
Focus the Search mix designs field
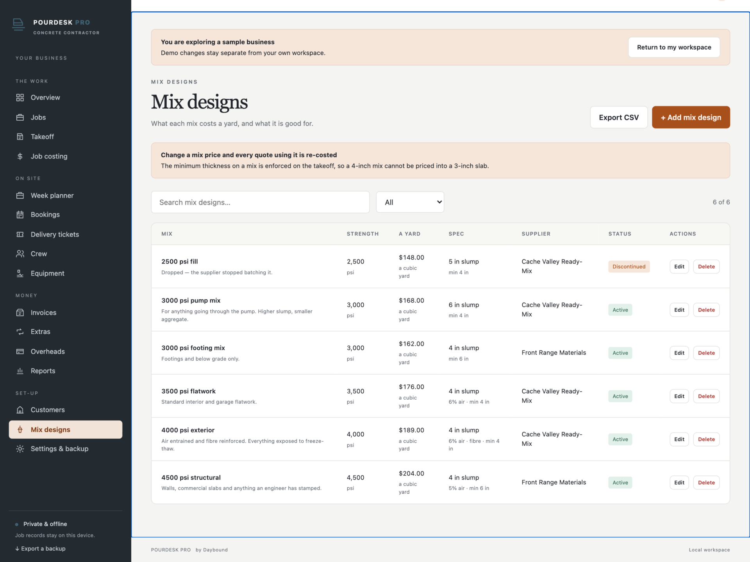coord(260,202)
